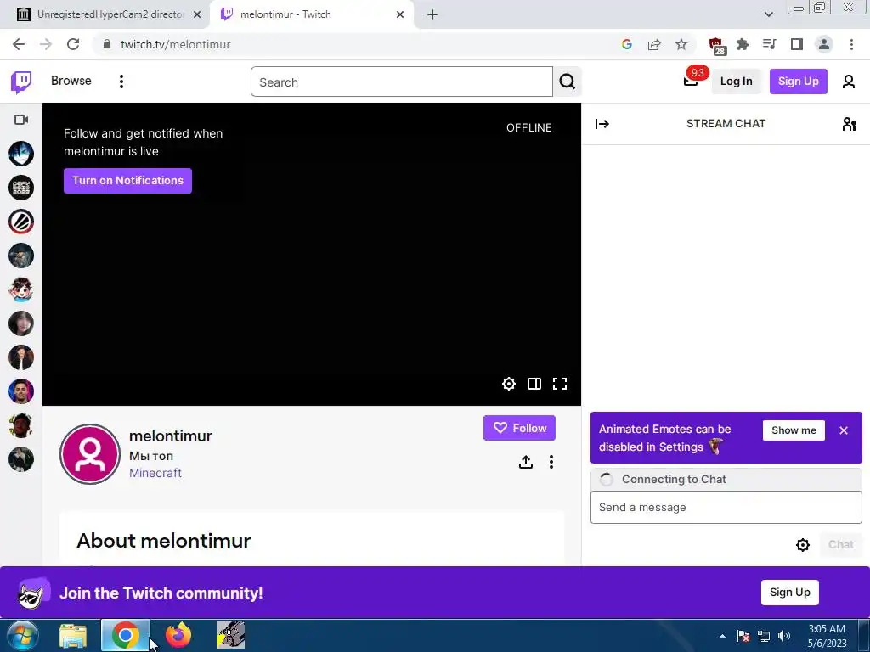
Task: Toggle the Chrome side panel
Action: [797, 44]
